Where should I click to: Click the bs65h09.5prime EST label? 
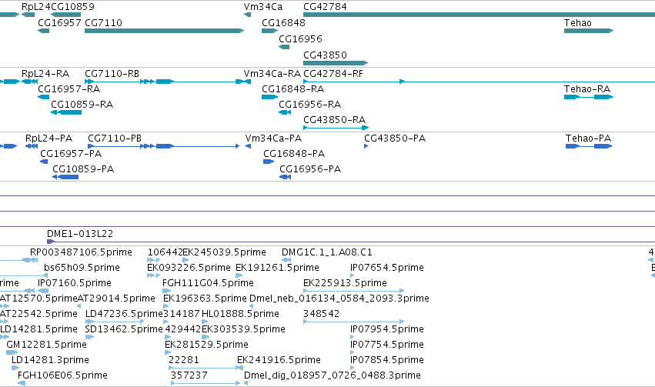pos(82,268)
